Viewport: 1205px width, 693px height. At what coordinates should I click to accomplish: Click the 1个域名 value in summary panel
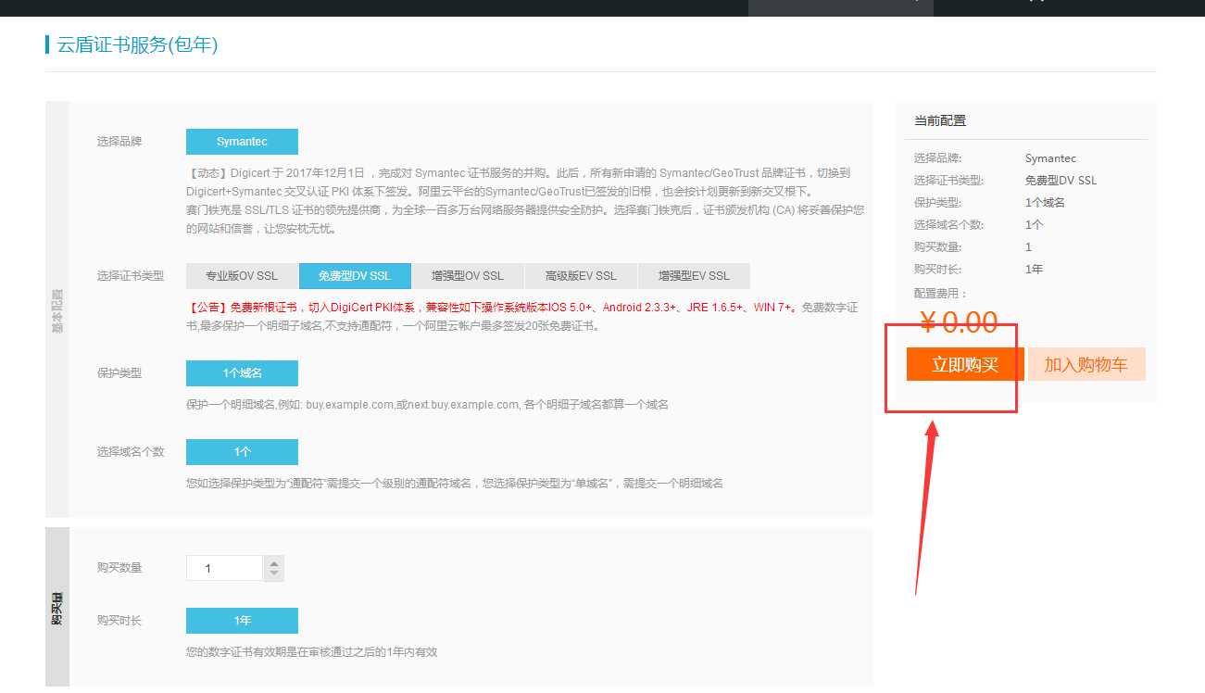pos(1045,203)
